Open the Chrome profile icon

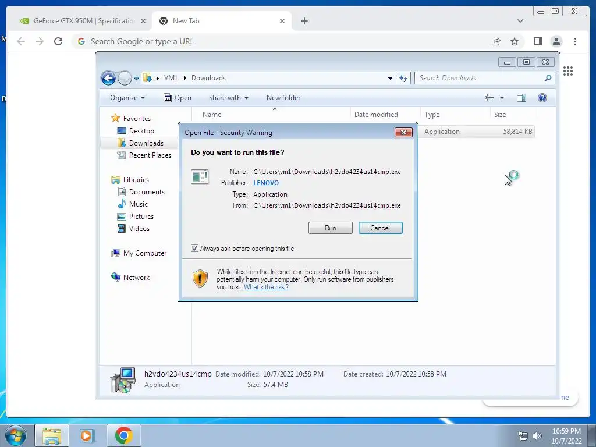point(556,41)
